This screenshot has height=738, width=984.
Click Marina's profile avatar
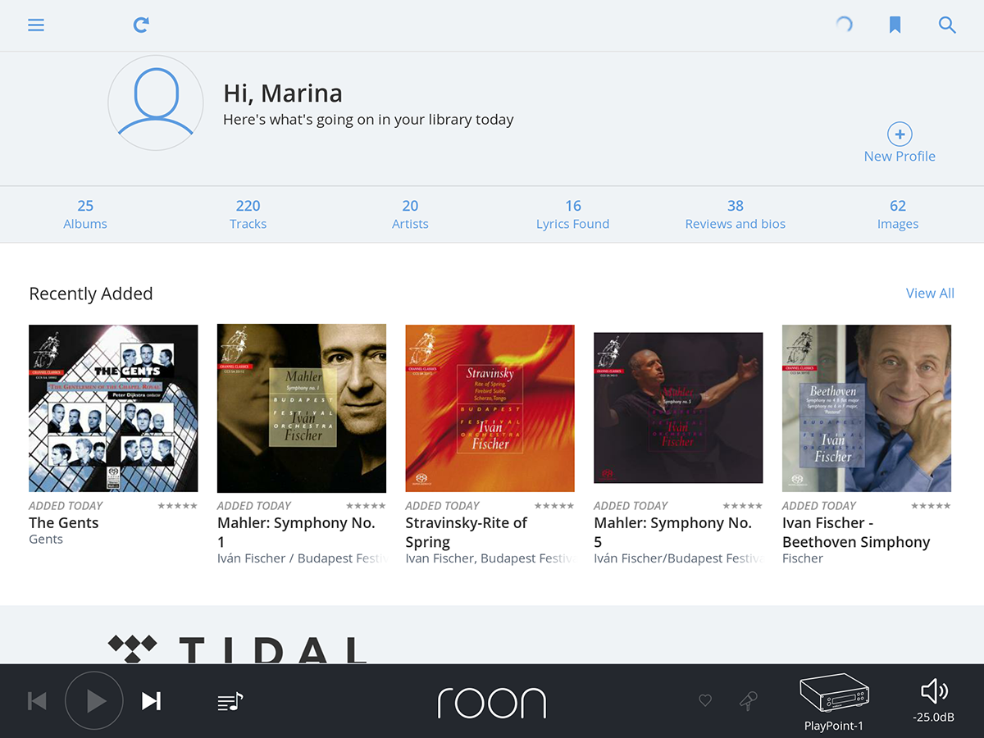(156, 102)
